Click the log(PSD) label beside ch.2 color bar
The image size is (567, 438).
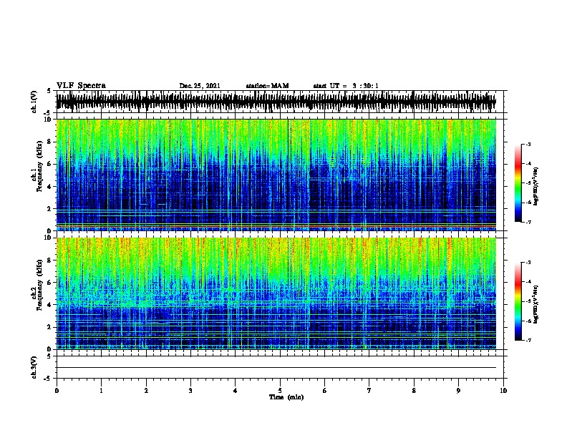(x=536, y=304)
